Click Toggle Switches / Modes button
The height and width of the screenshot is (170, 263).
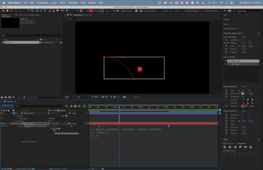(57, 169)
